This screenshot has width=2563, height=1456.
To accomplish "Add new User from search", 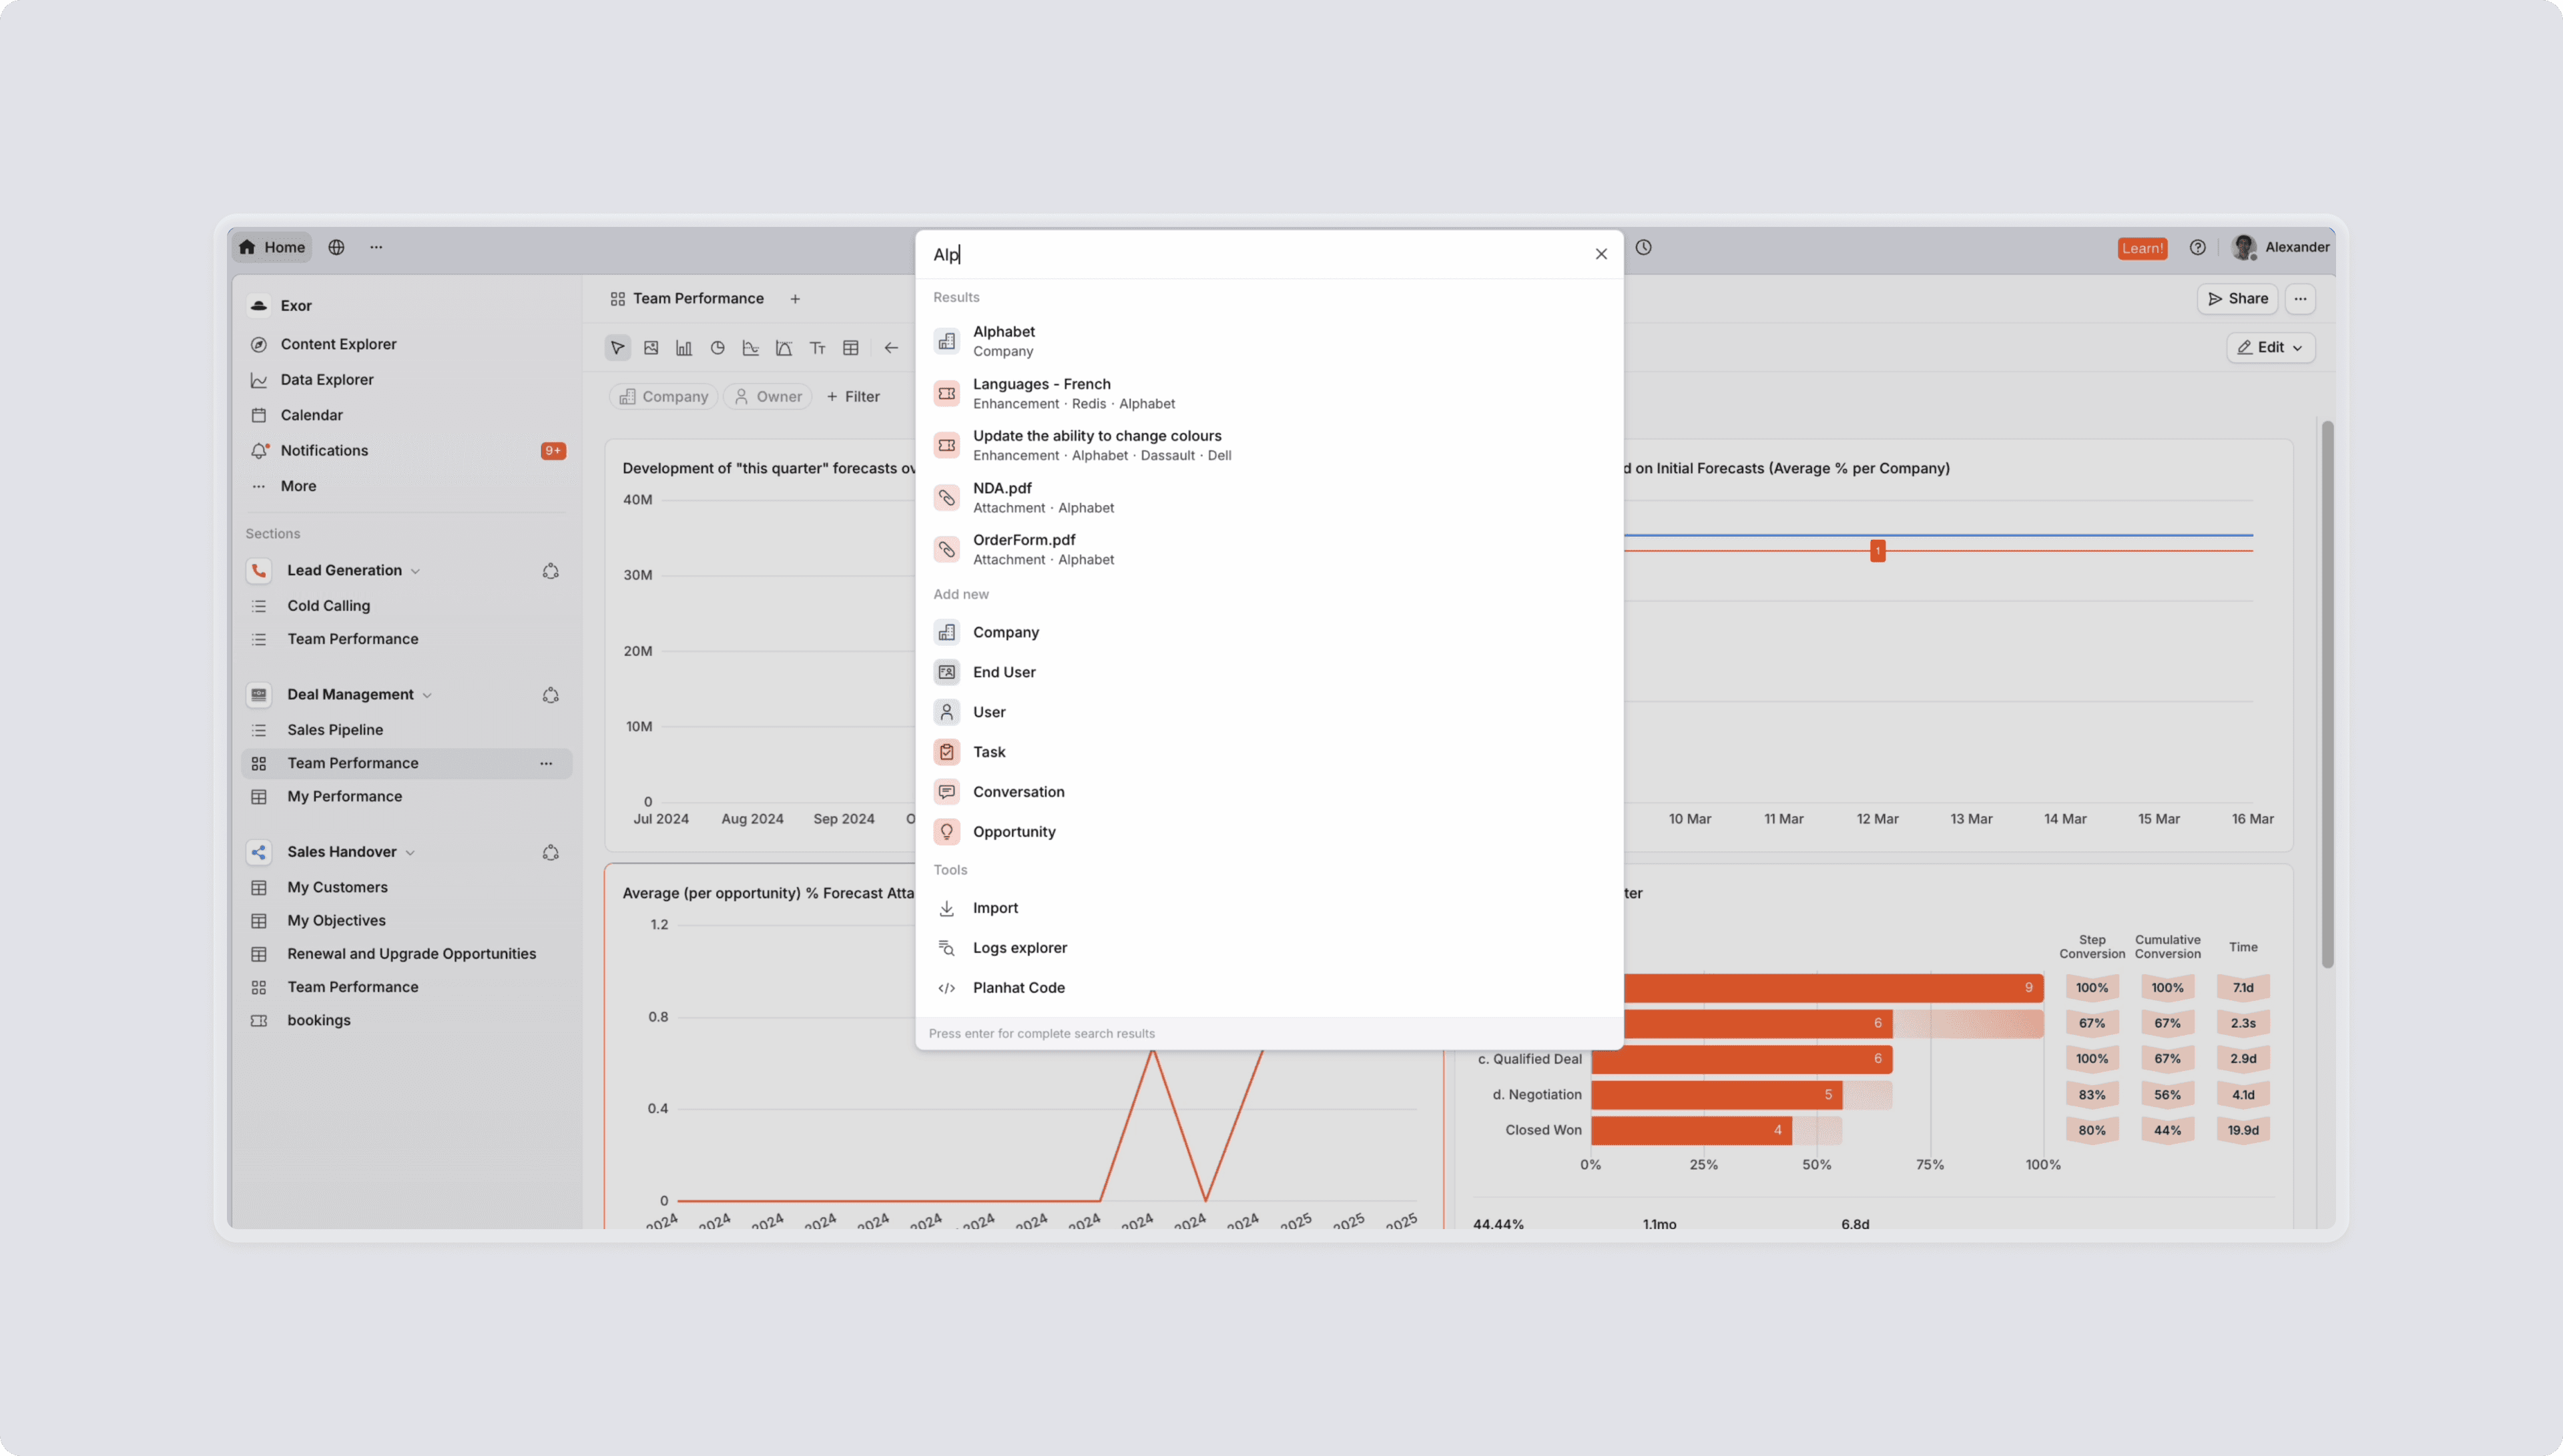I will (1268, 712).
